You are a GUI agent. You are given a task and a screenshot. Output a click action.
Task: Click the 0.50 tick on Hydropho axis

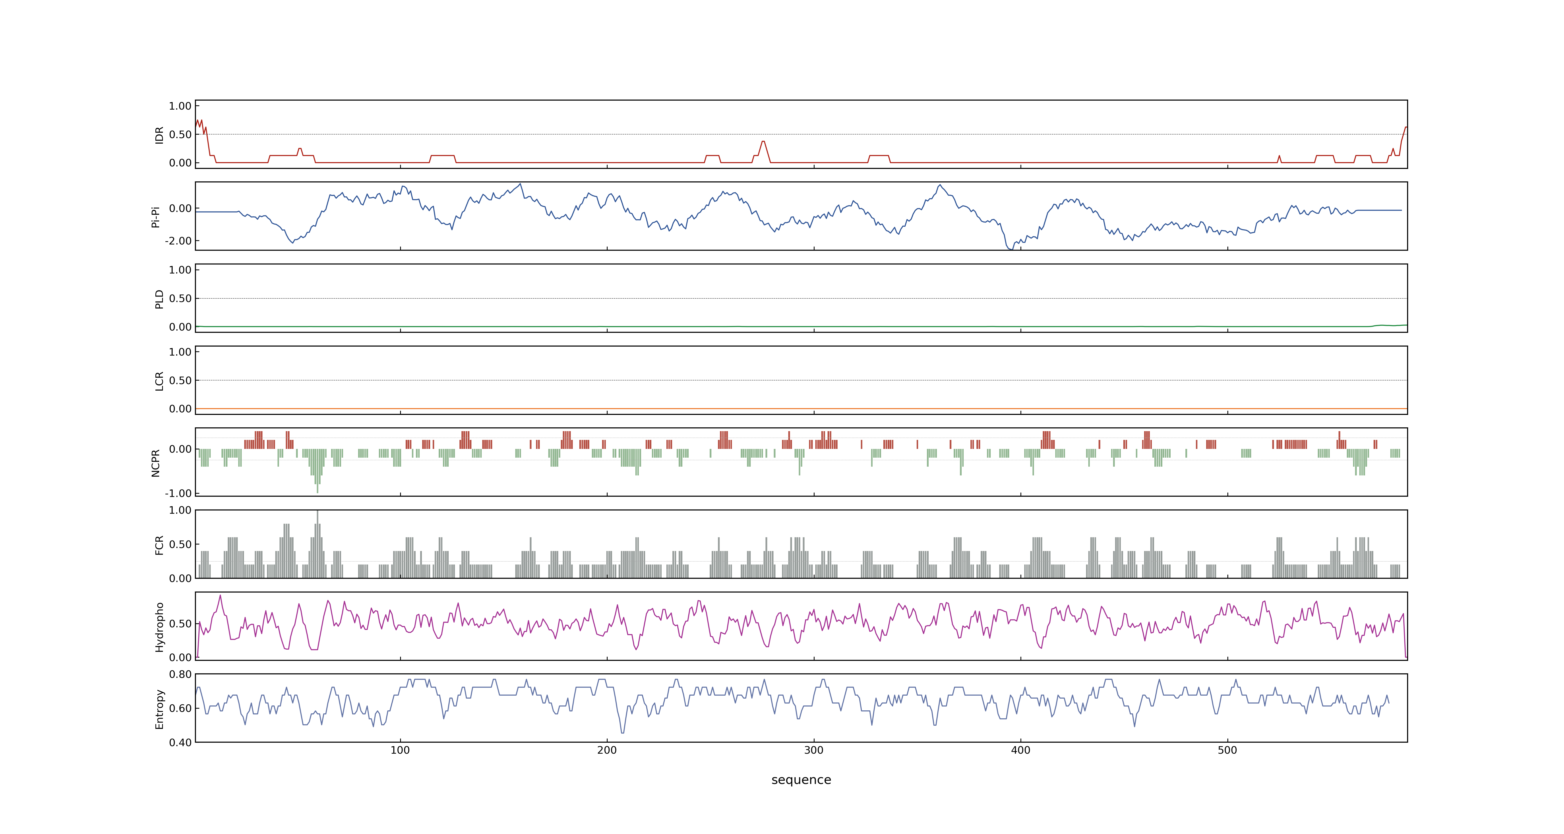(x=180, y=624)
